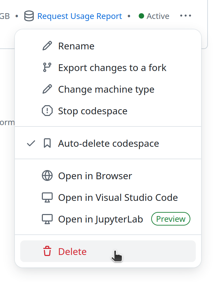Toggle the Auto-delete codespace checkmark off

31,143
